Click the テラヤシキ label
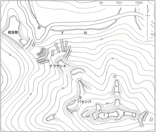Screen dimensions: 156x132 coord(58,66)
